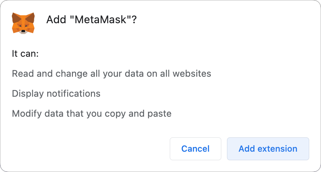Dismiss the dialog with Cancel
Screen dimensions: 321x172
point(196,149)
